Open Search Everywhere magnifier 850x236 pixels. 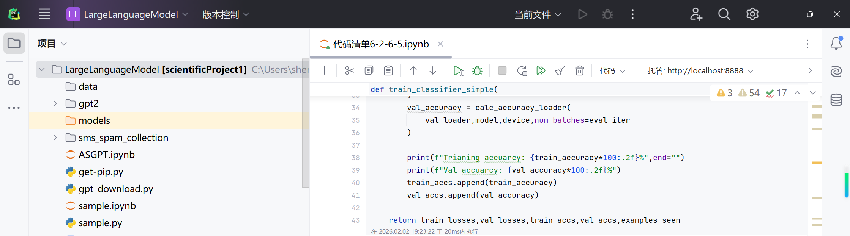coord(724,14)
